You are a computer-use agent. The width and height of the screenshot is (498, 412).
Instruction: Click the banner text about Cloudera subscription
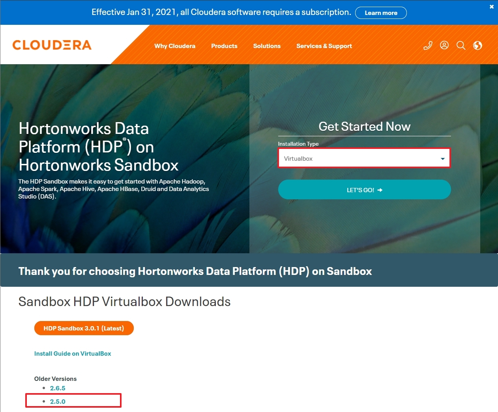pyautogui.click(x=221, y=12)
